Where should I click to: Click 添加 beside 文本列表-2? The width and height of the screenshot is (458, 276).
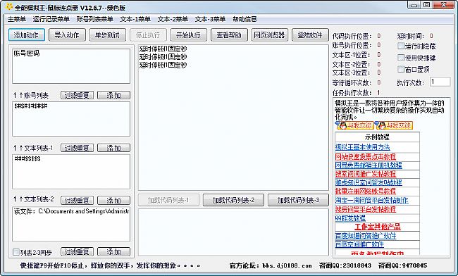pyautogui.click(x=113, y=200)
